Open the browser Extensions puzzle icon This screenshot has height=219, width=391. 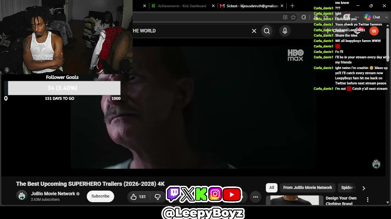point(304,17)
